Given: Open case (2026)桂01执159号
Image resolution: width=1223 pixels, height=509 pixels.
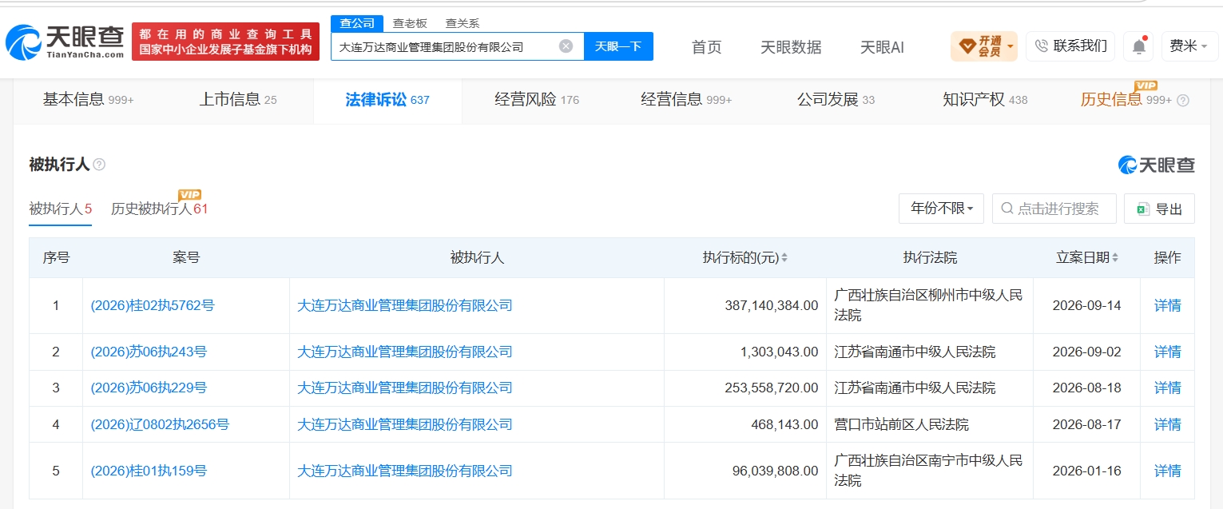Looking at the screenshot, I should coord(149,471).
